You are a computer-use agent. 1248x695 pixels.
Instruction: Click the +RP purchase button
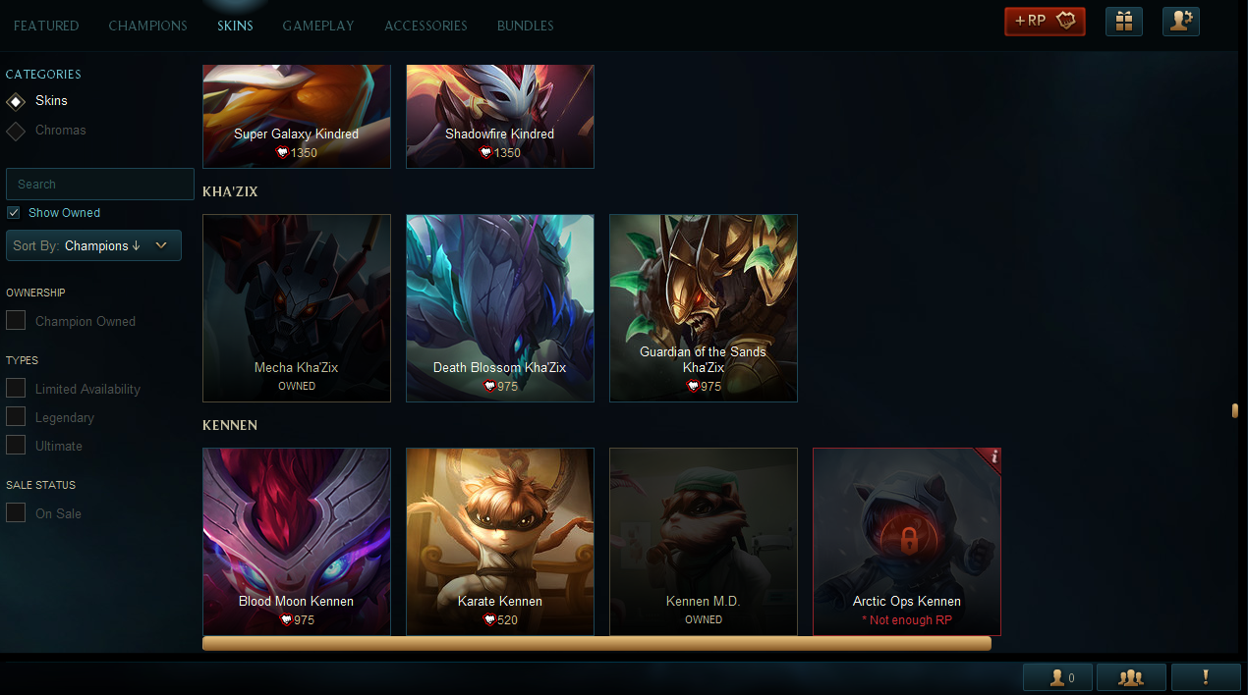pyautogui.click(x=1045, y=22)
